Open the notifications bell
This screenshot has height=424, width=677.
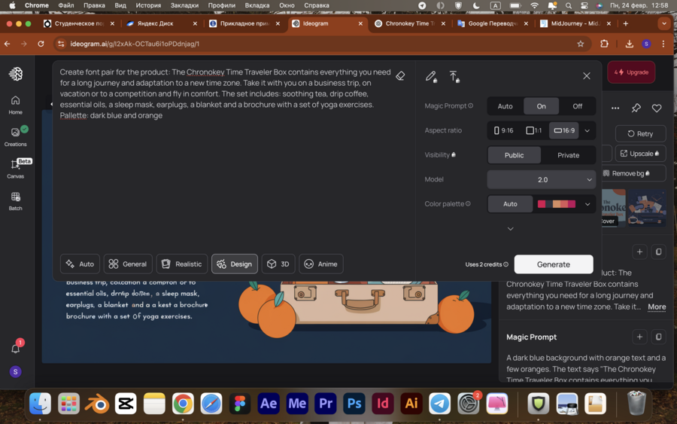tap(16, 349)
